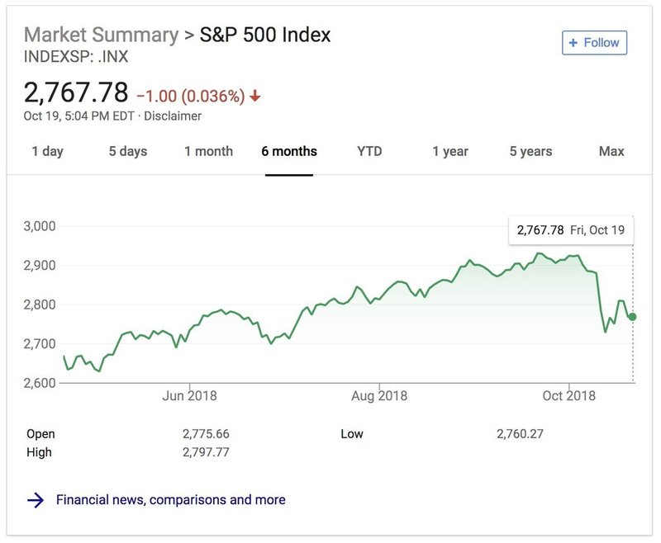The height and width of the screenshot is (543, 661).
Task: Select the Max range tab
Action: (611, 151)
